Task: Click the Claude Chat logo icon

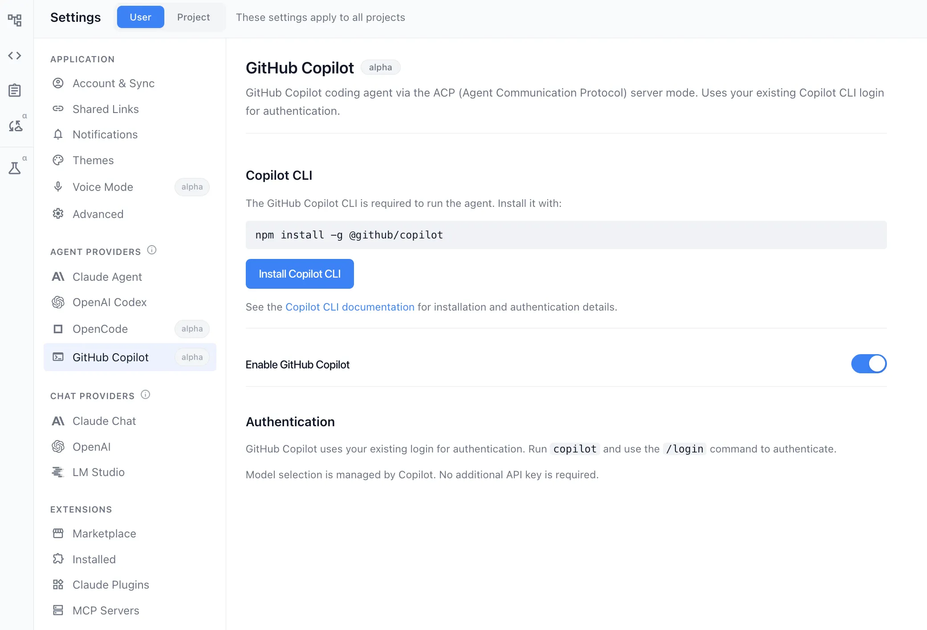Action: coord(58,421)
